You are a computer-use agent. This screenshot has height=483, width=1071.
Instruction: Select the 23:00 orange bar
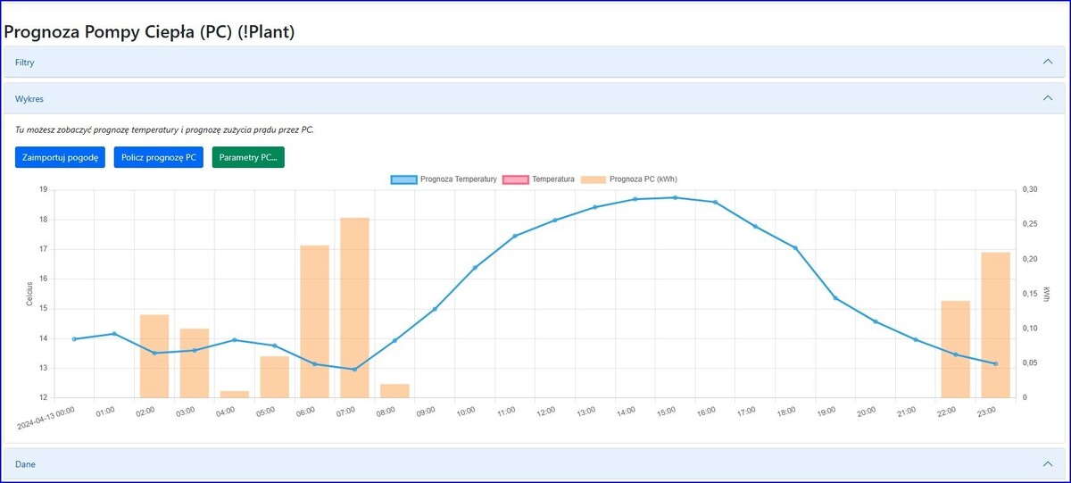995,325
